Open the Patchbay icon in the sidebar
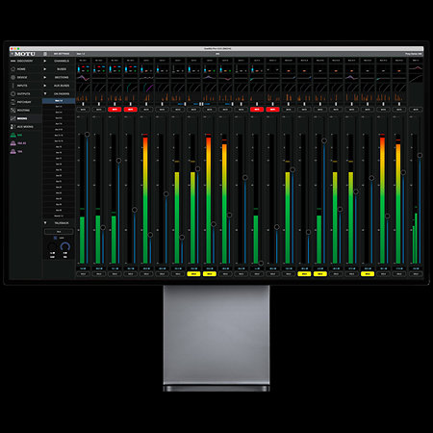This screenshot has height=433, width=433. coord(13,102)
